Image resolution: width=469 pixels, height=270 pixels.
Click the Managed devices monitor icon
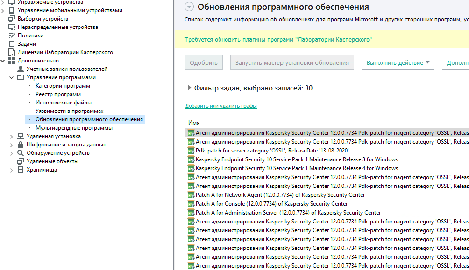12,2
